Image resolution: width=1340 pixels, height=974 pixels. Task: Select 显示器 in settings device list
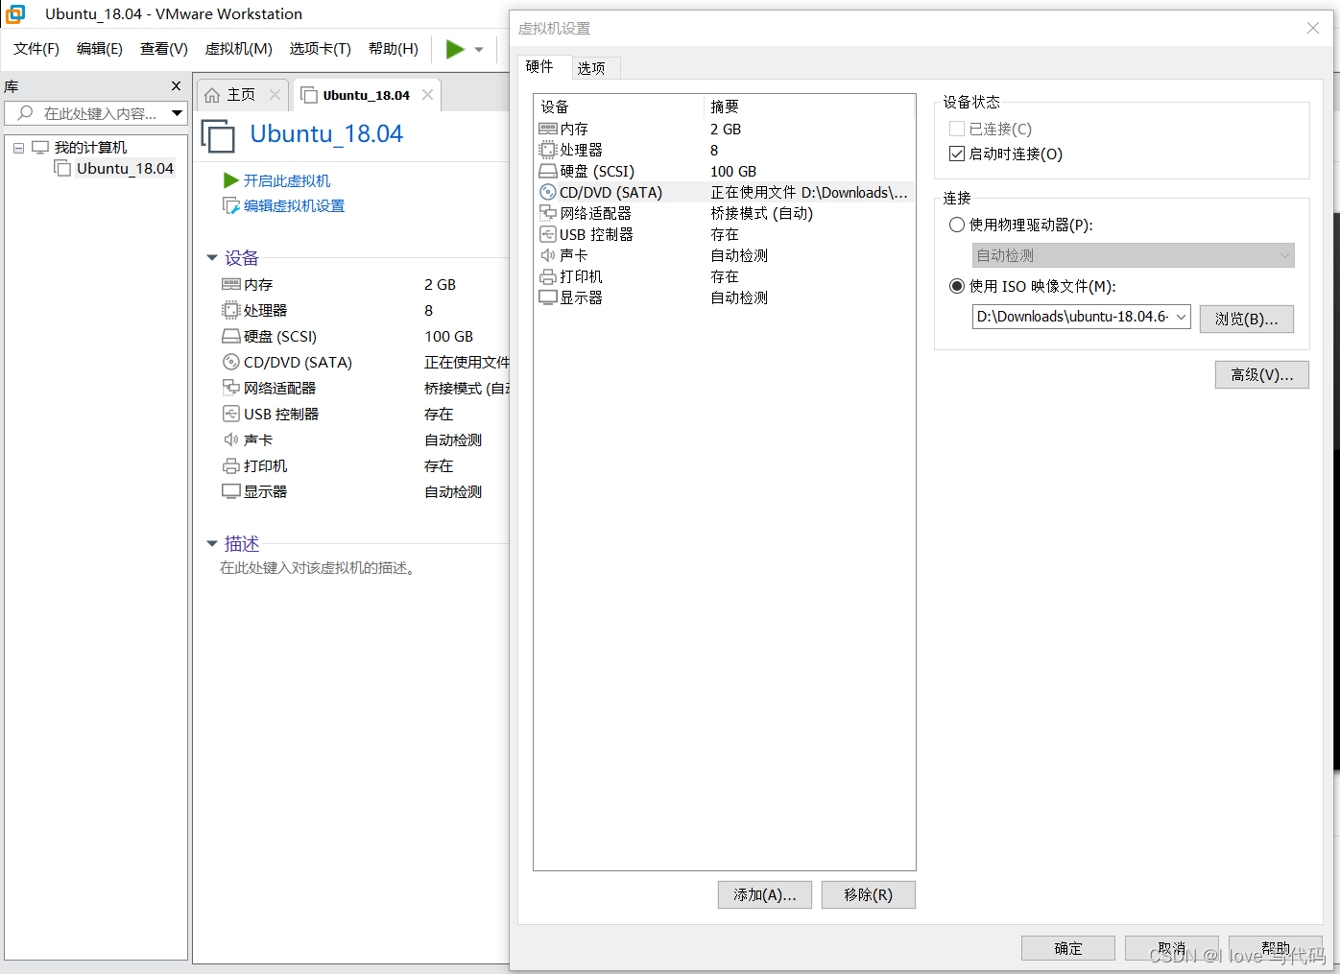click(724, 297)
